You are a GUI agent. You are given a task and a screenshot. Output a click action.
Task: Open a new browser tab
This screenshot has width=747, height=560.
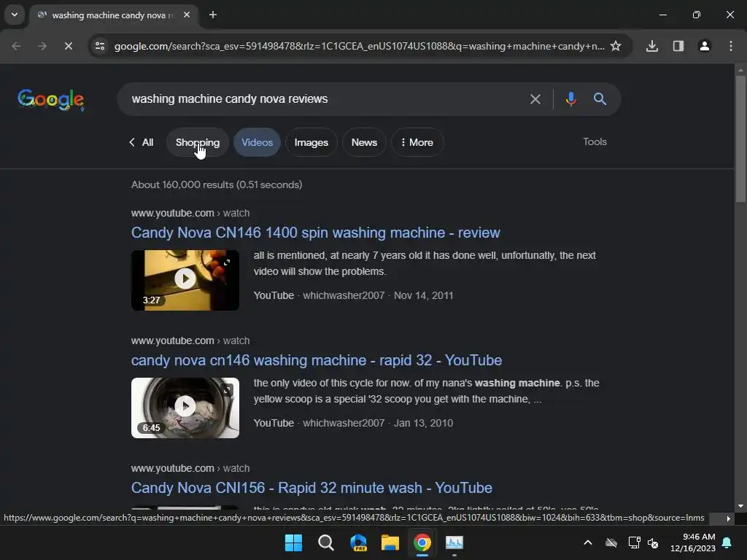tap(213, 15)
